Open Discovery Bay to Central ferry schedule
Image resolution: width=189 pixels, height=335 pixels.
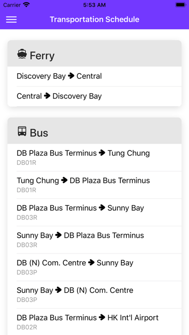[94, 76]
